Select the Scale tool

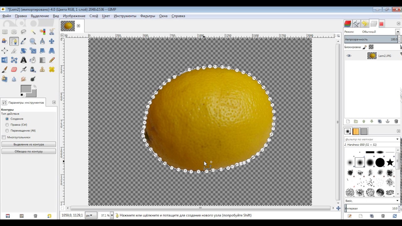click(x=33, y=51)
